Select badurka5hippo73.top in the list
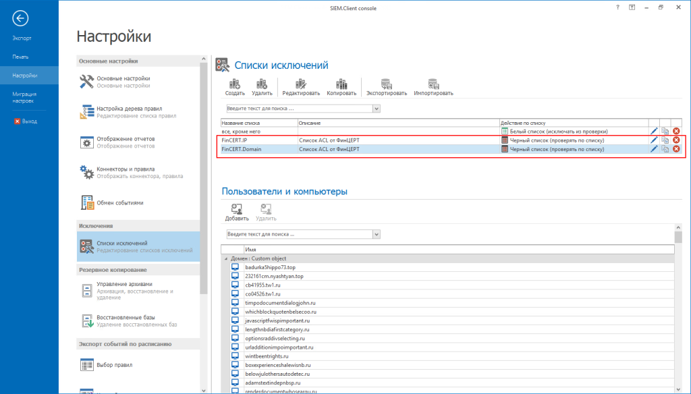This screenshot has height=394, width=691. click(x=270, y=267)
